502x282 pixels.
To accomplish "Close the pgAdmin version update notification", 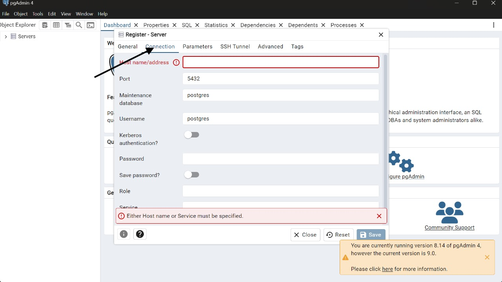I will (487, 257).
